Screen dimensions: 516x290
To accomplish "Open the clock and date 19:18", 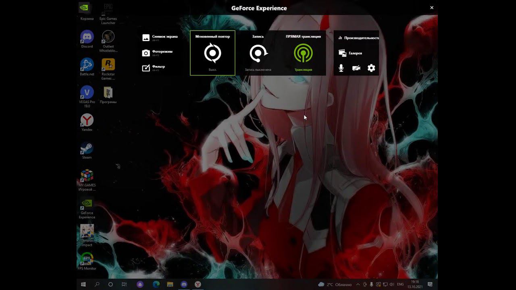I will (x=415, y=284).
